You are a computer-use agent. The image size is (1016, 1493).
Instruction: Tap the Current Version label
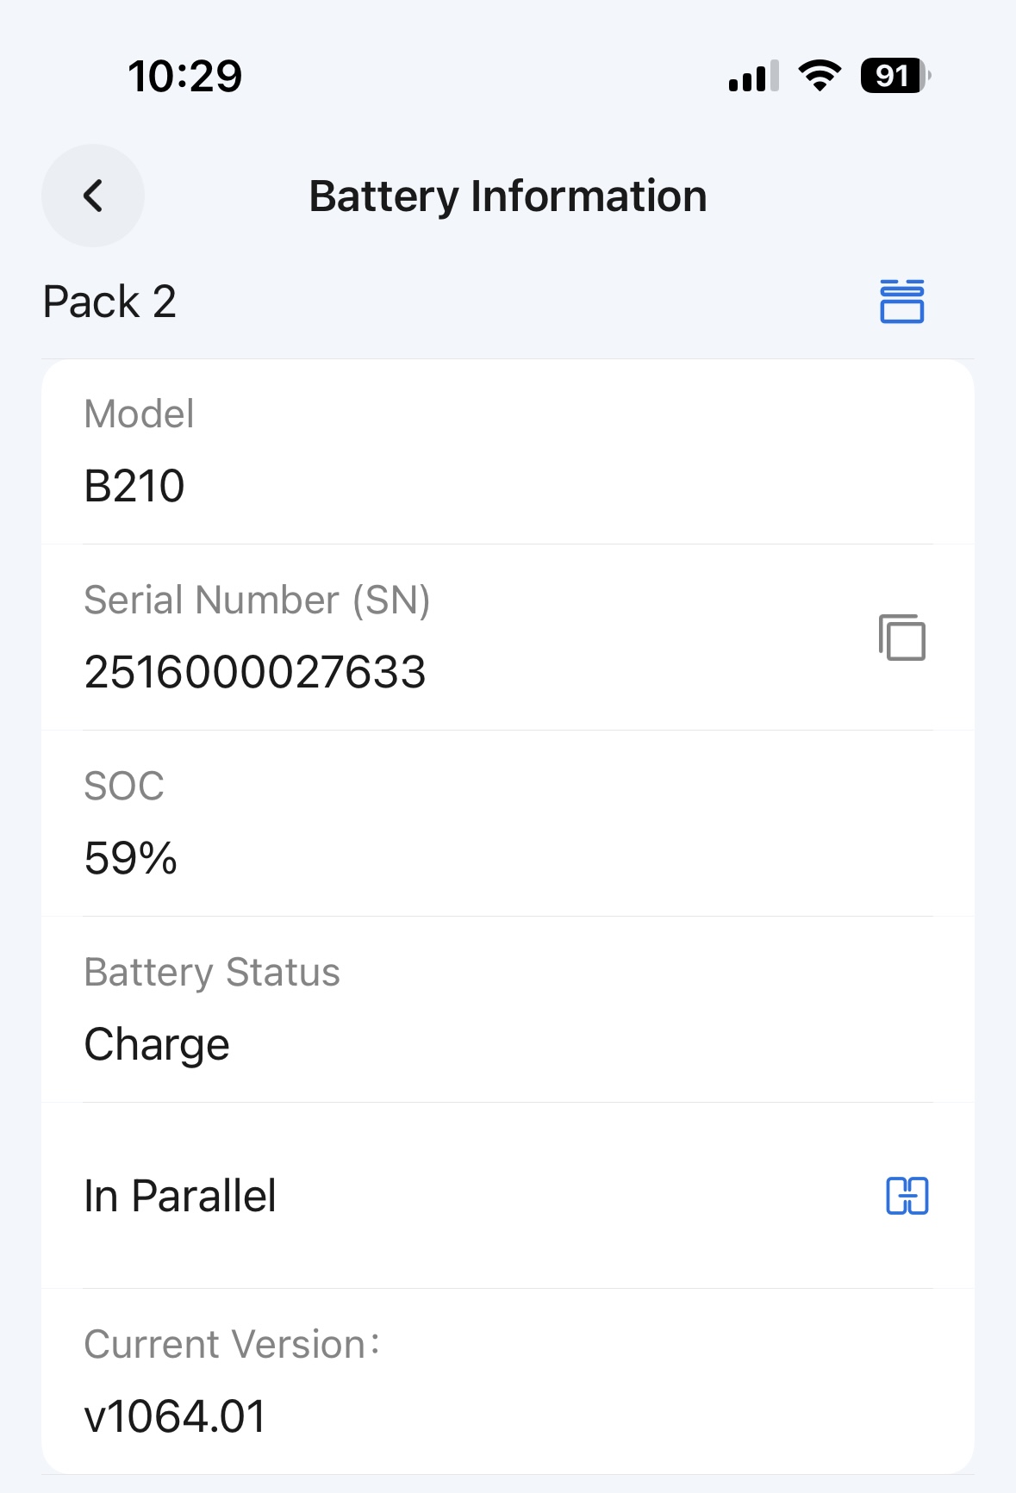[x=231, y=1344]
